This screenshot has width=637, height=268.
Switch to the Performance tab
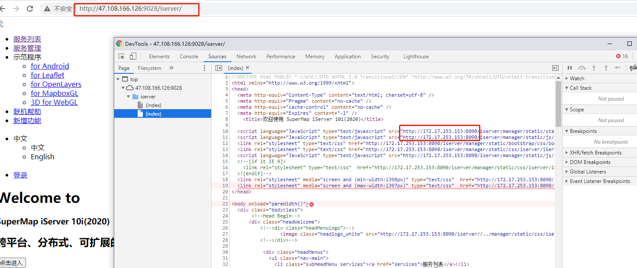281,57
